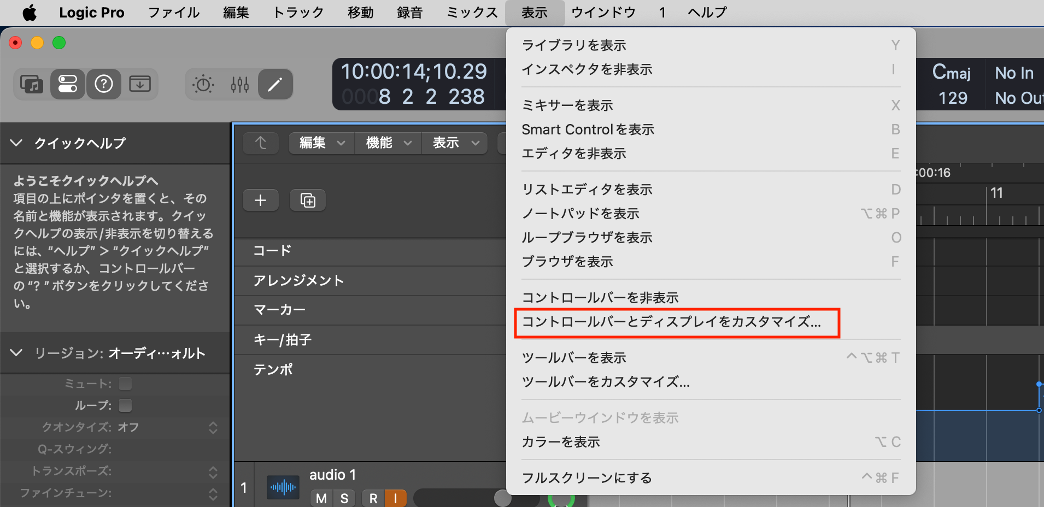The width and height of the screenshot is (1044, 507).
Task: Select the キー/拍子 global track row
Action: pos(371,339)
